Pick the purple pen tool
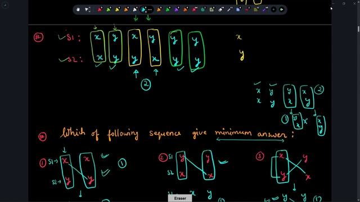The image size is (360, 202). 177,10
